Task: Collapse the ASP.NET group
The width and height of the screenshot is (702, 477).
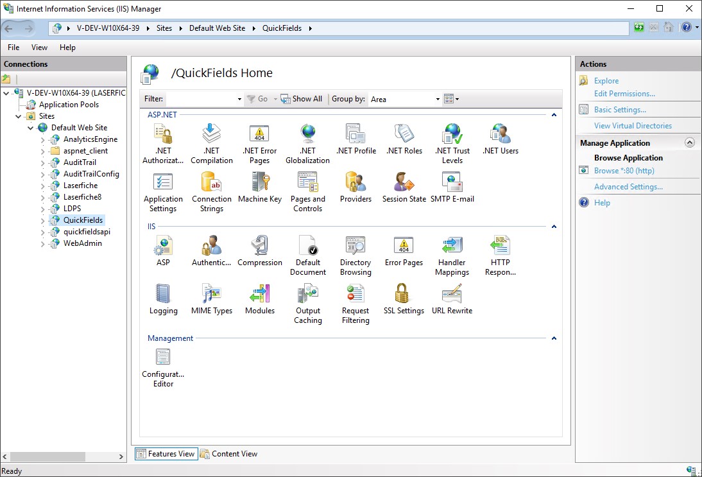Action: click(554, 115)
